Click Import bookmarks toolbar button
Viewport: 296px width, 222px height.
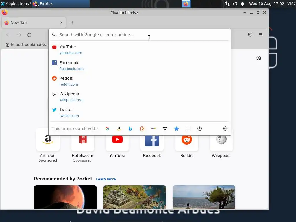tap(27, 45)
